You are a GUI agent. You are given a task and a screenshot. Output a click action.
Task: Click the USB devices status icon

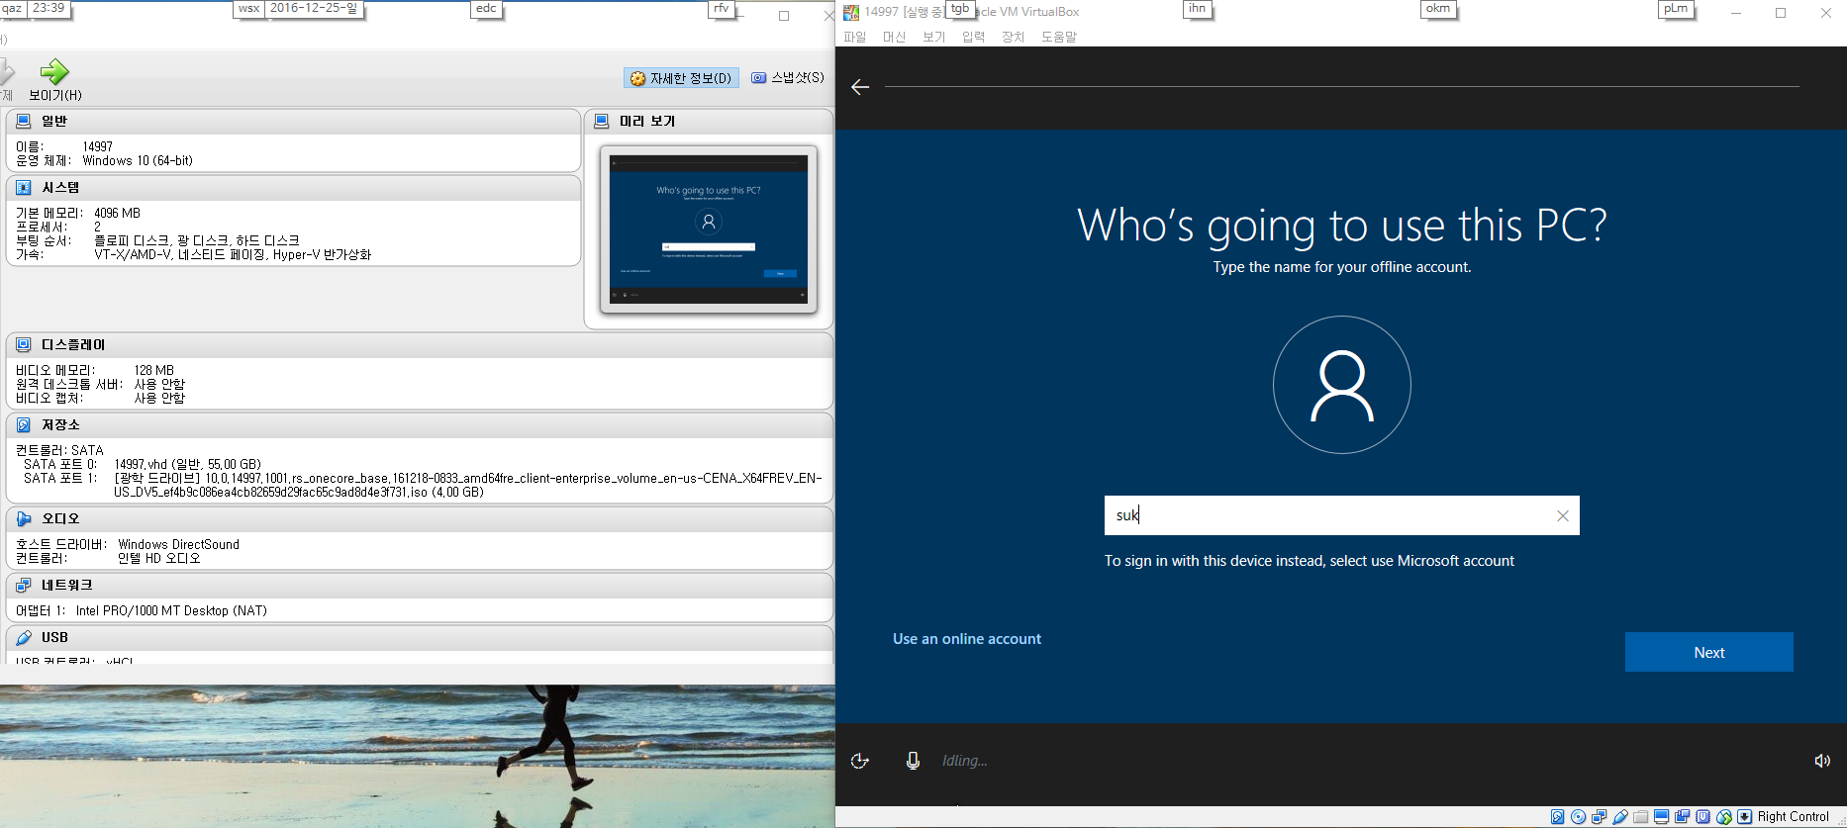pos(1620,816)
